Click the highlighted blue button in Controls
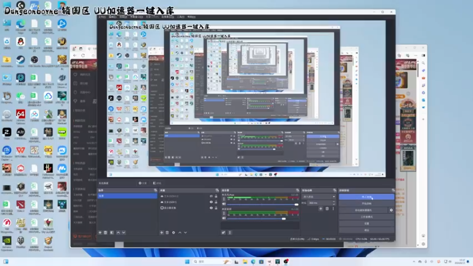Viewport: 473px width, 266px height. [x=367, y=197]
